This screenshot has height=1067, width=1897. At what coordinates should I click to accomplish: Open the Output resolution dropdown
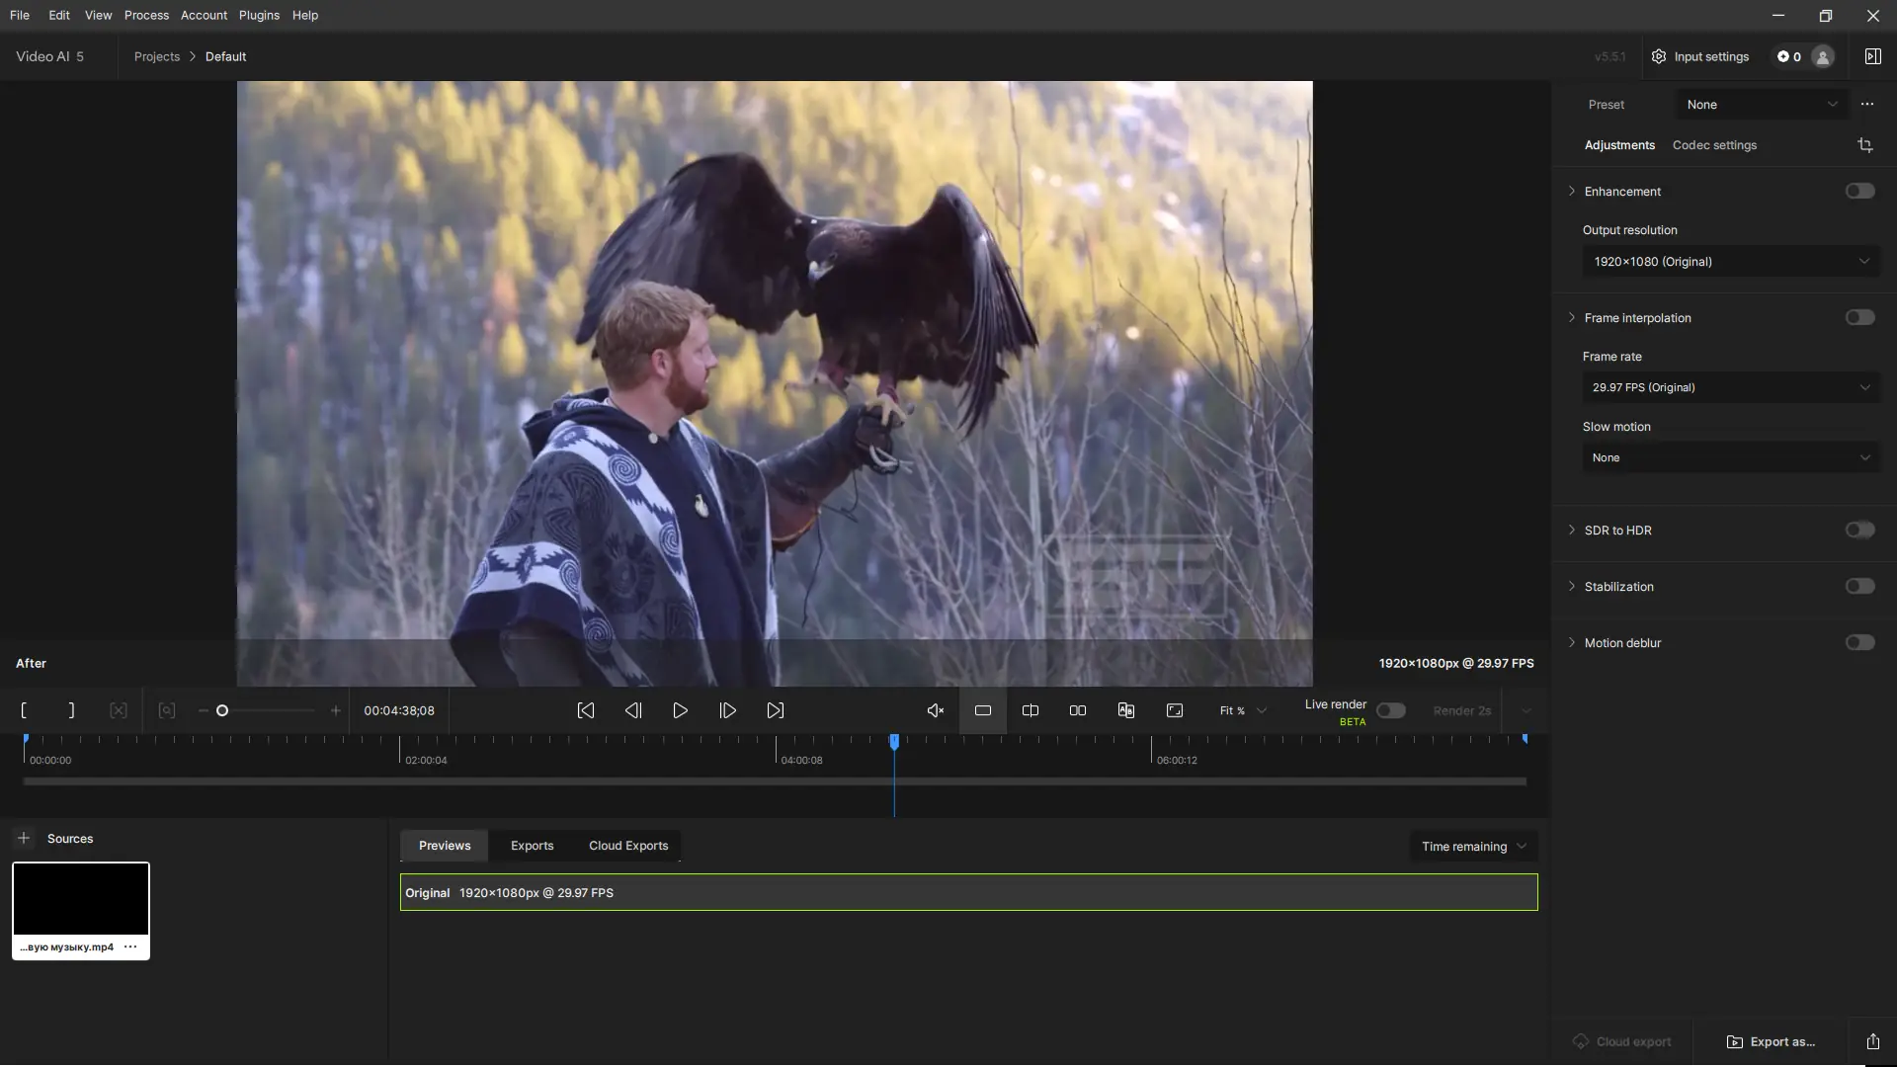click(x=1730, y=262)
